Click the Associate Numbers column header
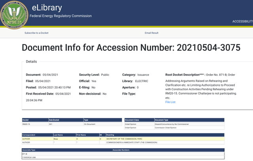This screenshot has width=253, height=161. coord(168,150)
